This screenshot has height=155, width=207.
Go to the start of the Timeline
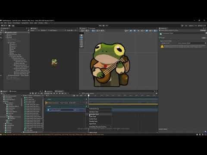(51, 93)
